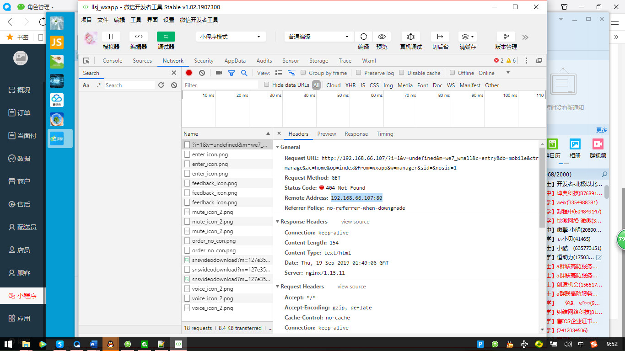Viewport: 625px width, 351px height.
Task: Open the 设置 menu
Action: pyautogui.click(x=169, y=20)
